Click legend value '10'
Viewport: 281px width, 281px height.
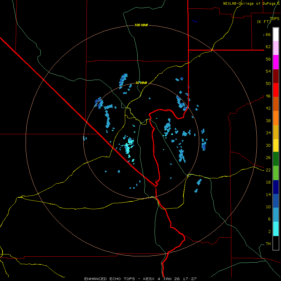pos(268,207)
